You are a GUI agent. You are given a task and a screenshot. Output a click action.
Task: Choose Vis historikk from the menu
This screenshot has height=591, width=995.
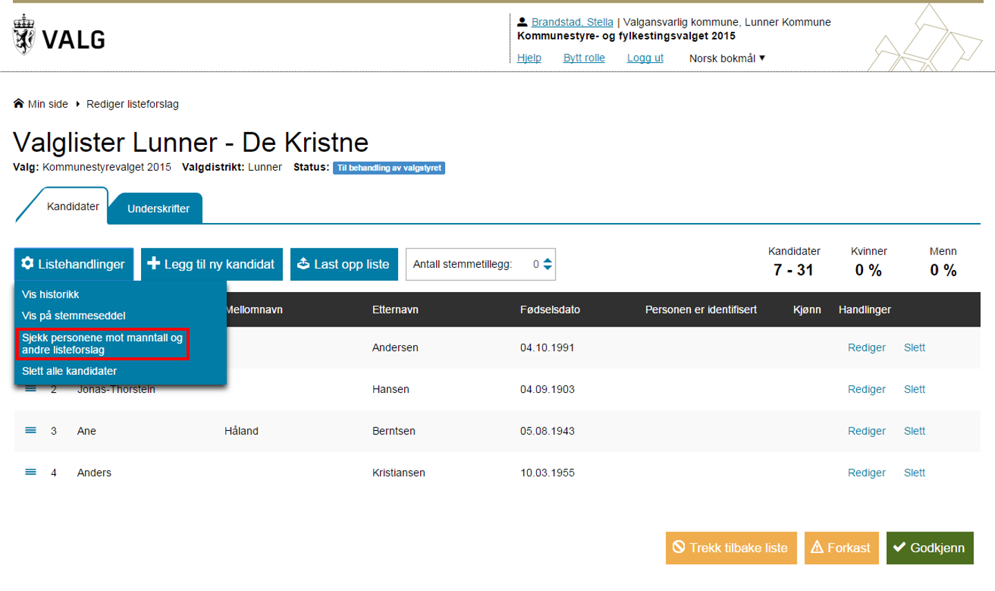(50, 294)
